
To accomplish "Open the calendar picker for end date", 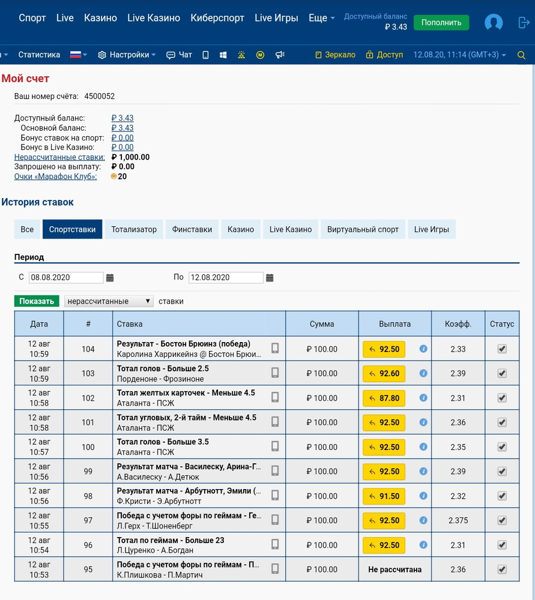I will pyautogui.click(x=270, y=278).
